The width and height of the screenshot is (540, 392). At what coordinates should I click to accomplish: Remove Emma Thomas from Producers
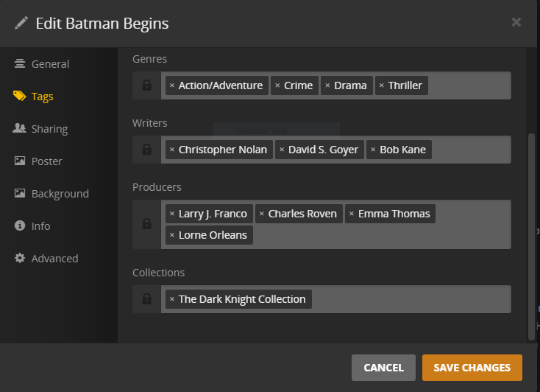[352, 214]
